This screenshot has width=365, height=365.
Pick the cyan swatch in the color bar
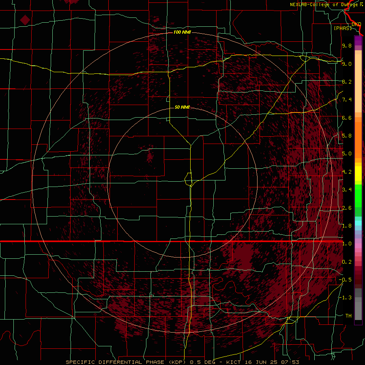click(358, 223)
